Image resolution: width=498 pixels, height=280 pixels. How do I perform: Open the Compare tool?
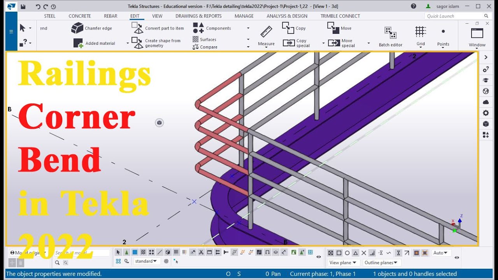(x=205, y=47)
